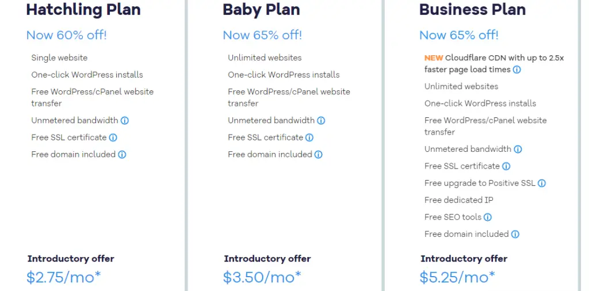This screenshot has width=589, height=291.
Task: Select the Business Plan heading
Action: [x=473, y=9]
